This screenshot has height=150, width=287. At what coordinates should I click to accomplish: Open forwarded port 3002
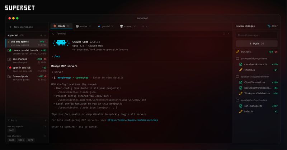pyautogui.click(x=11, y=130)
